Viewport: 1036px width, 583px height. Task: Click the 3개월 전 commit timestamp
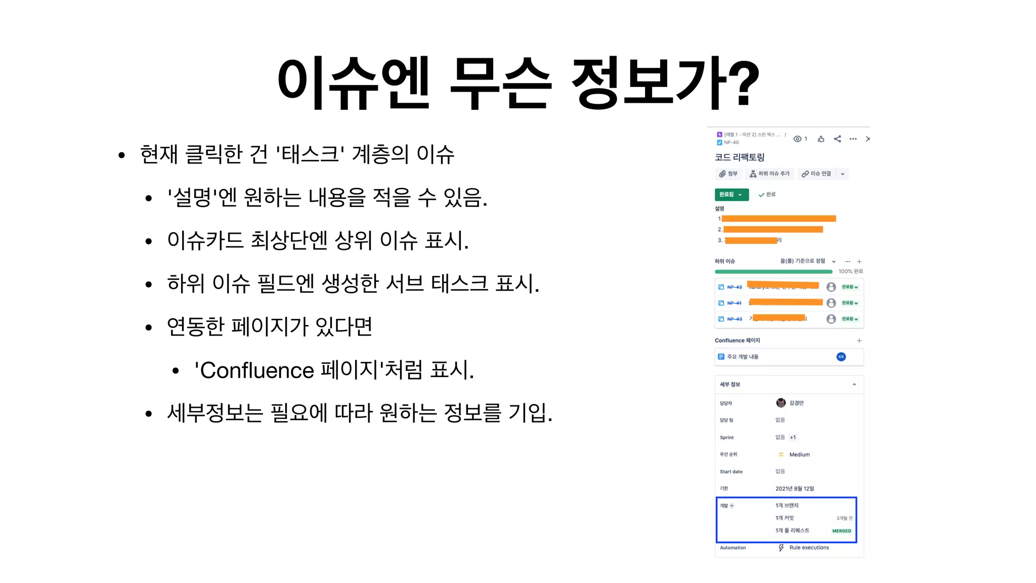pyautogui.click(x=844, y=518)
